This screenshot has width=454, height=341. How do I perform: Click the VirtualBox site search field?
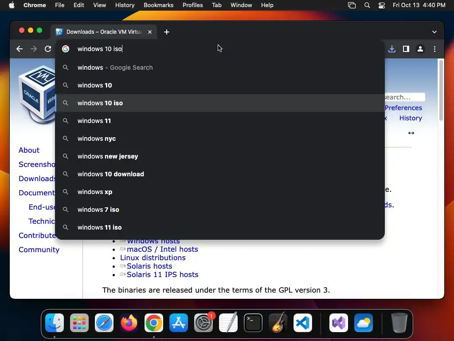(405, 97)
